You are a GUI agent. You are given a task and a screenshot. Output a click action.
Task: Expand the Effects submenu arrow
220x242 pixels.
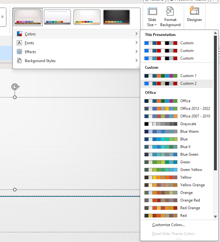(136, 52)
